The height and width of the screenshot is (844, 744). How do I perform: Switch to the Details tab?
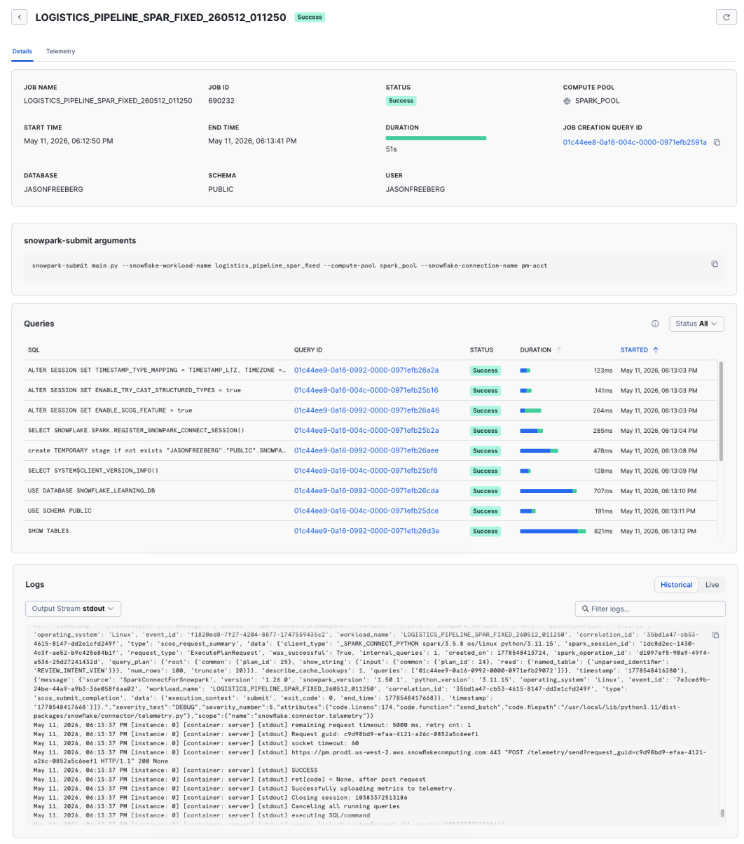22,51
